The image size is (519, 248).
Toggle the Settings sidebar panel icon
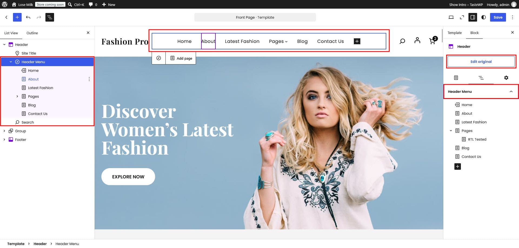[473, 17]
